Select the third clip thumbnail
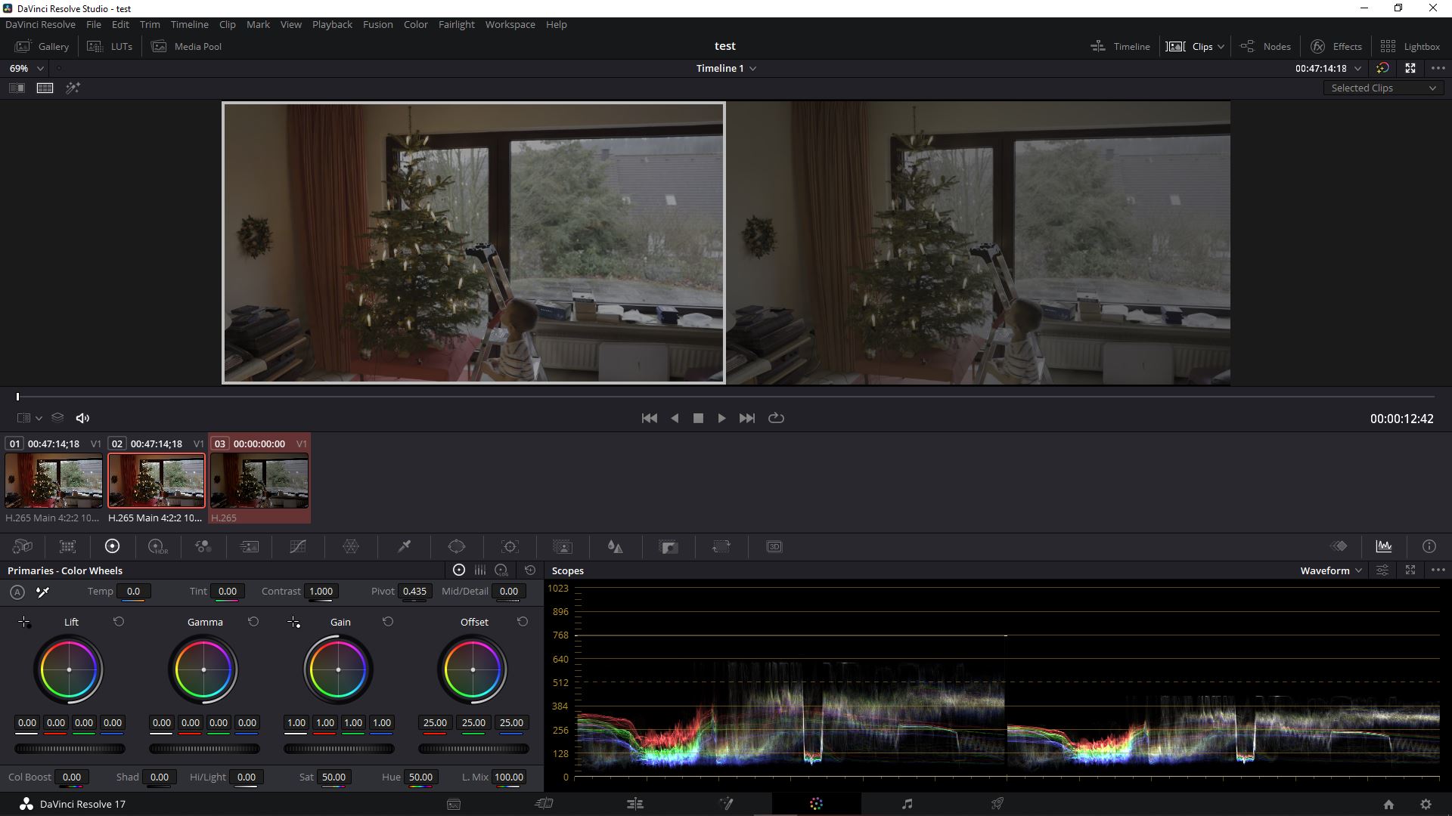 (259, 480)
